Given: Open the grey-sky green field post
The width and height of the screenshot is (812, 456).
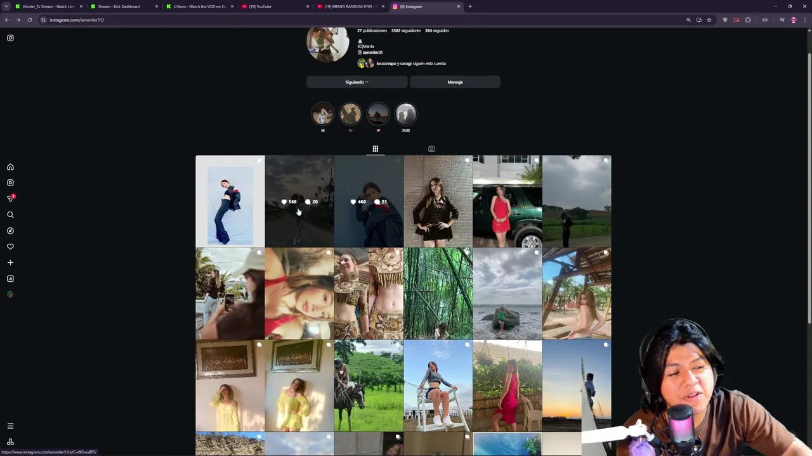Looking at the screenshot, I should [577, 201].
